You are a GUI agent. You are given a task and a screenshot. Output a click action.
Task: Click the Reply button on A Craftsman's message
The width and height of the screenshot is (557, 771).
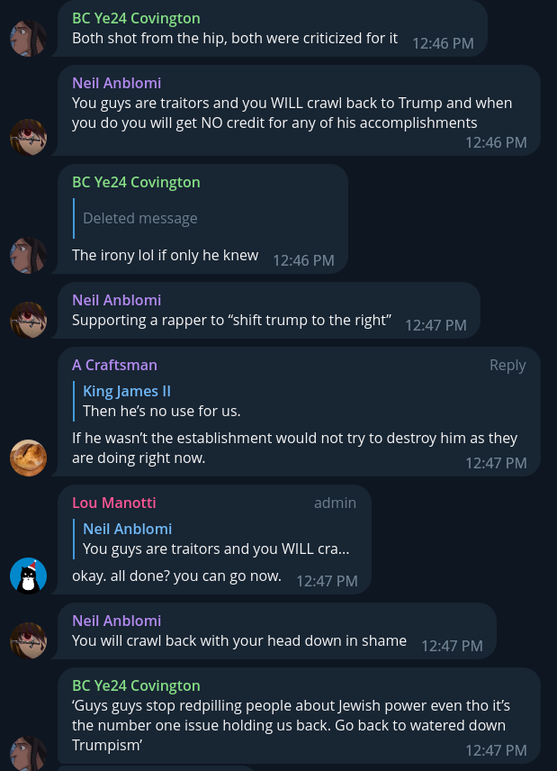point(508,365)
